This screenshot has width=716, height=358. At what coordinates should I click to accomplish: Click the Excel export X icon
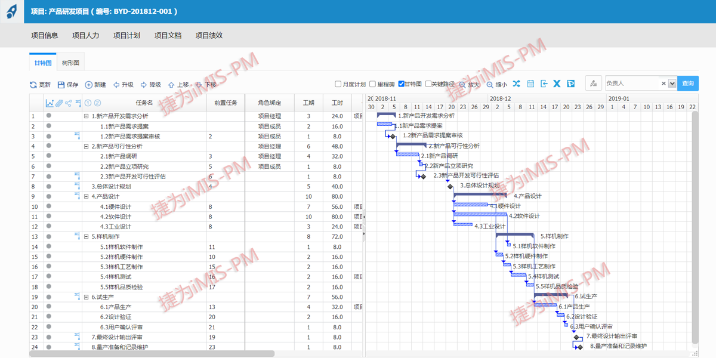click(x=557, y=84)
